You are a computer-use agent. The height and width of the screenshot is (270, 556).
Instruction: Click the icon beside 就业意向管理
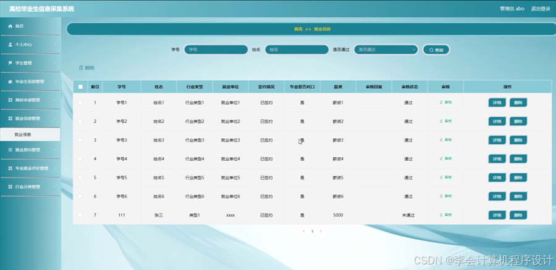[10, 150]
